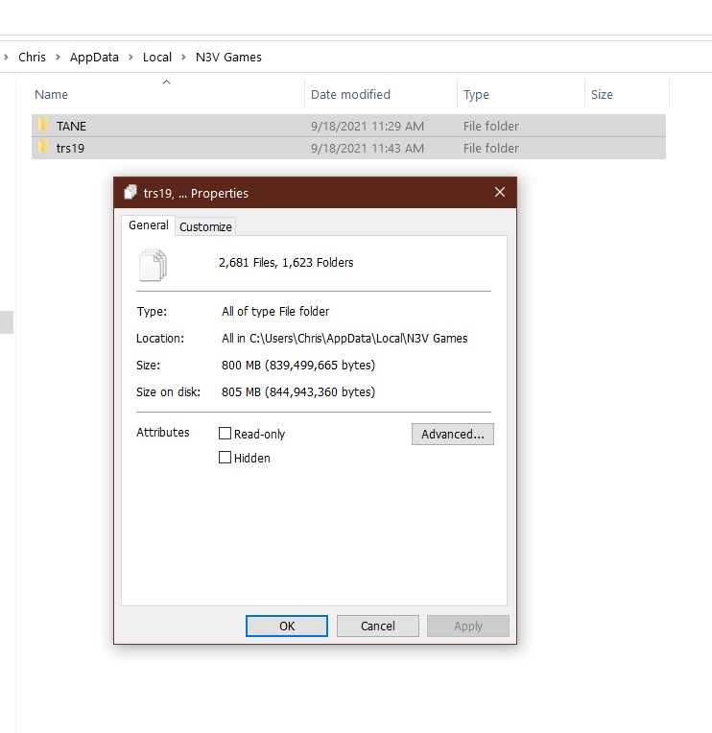This screenshot has height=733, width=712.
Task: Select the trs19 folder name
Action: [70, 148]
